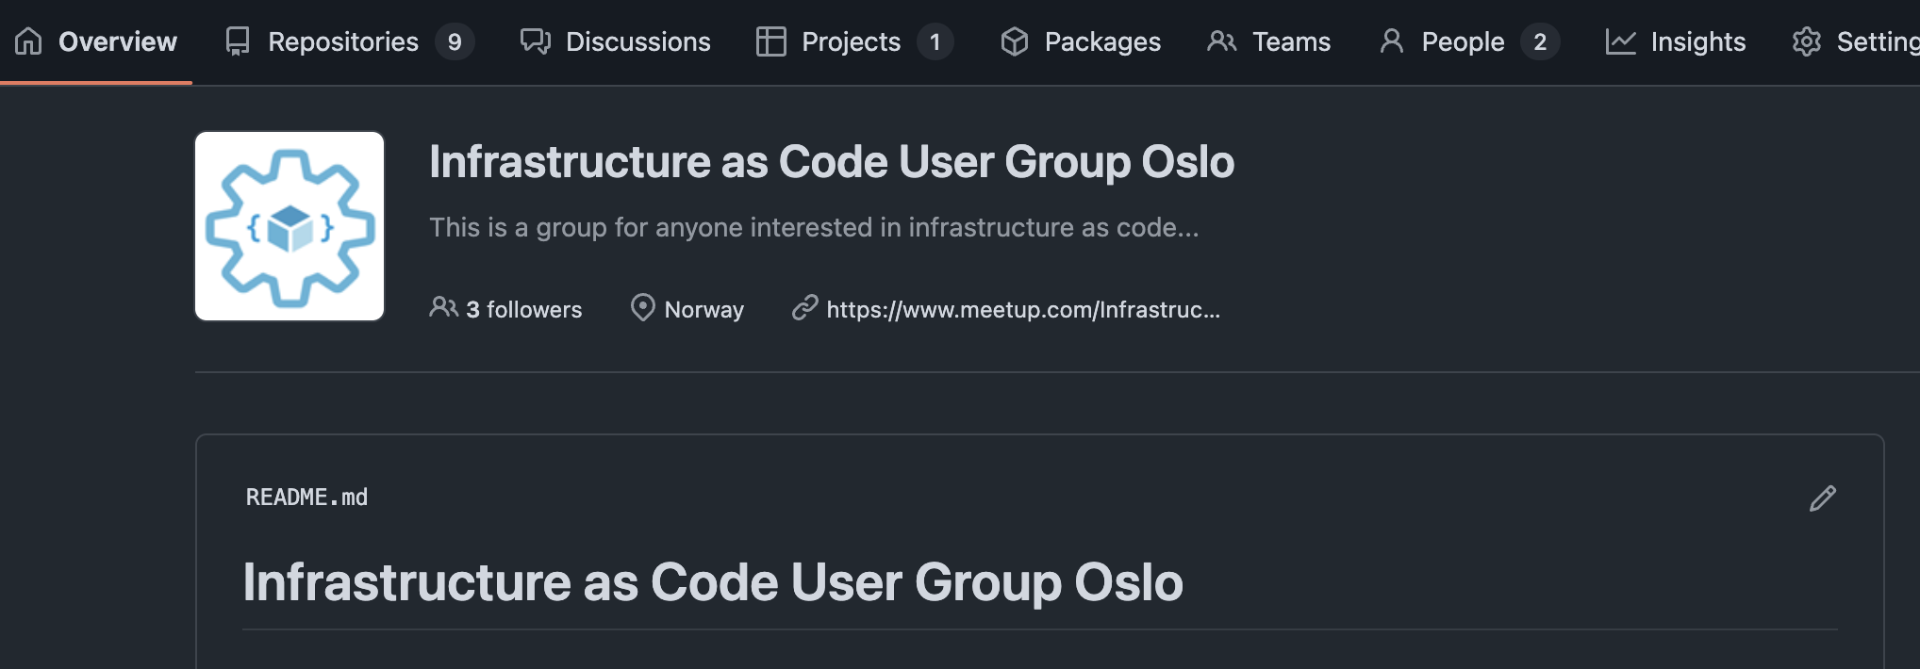This screenshot has height=669, width=1920.
Task: Open Settings via the gear icon
Action: pos(1806,41)
